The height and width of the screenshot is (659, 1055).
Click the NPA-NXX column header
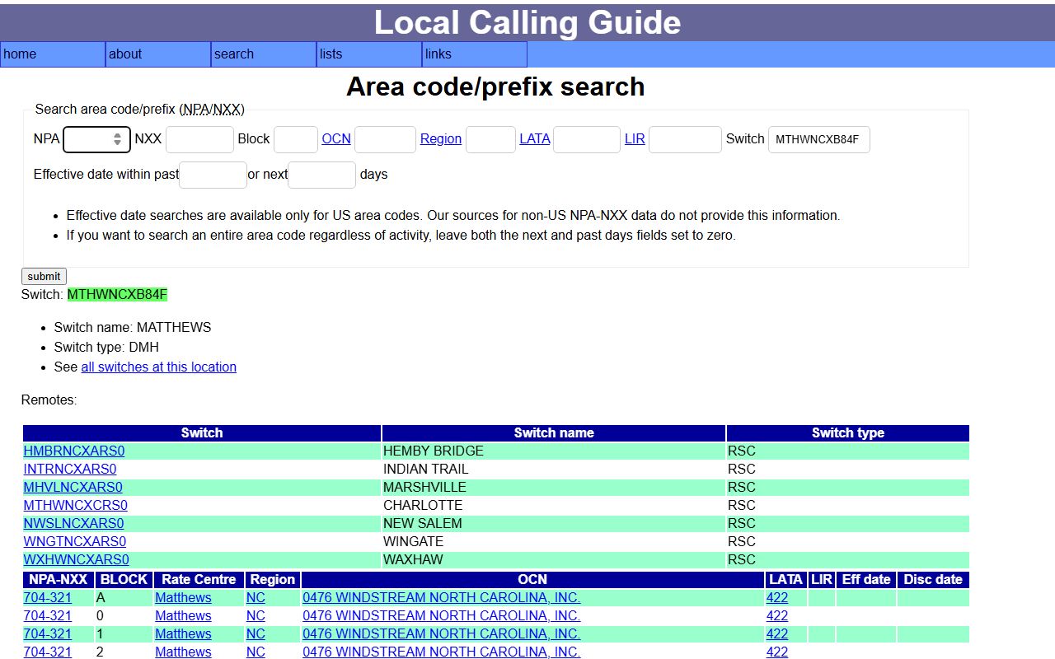59,580
